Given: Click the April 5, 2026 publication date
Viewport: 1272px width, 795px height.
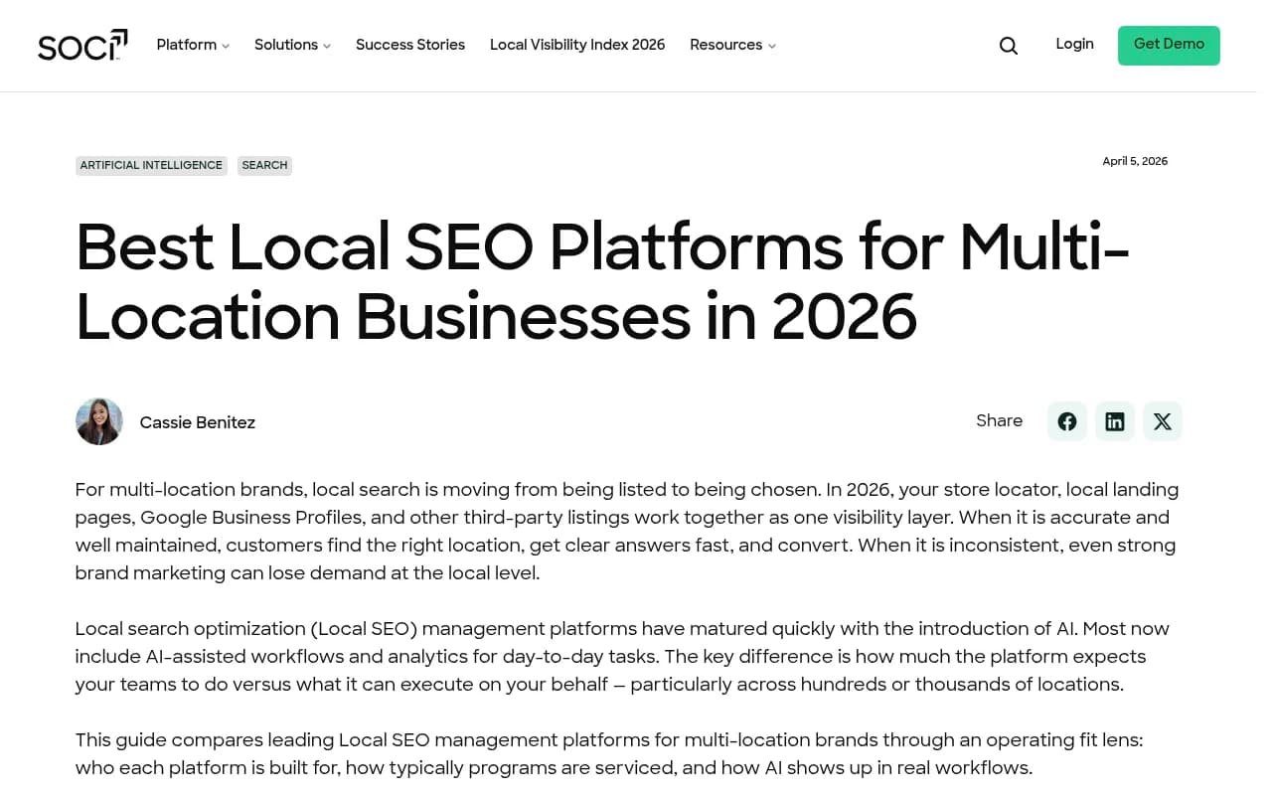Looking at the screenshot, I should [1135, 161].
